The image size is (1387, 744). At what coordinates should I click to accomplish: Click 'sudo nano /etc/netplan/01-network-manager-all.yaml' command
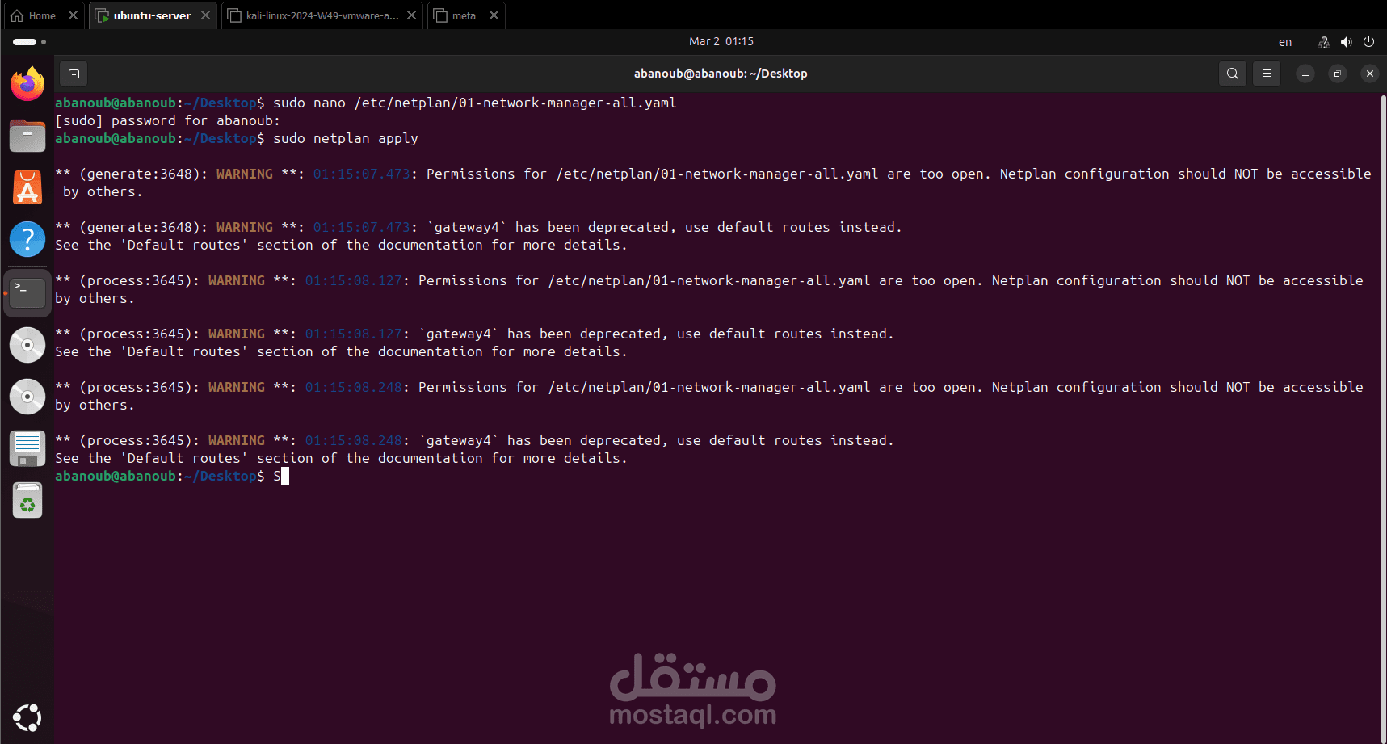click(x=475, y=103)
